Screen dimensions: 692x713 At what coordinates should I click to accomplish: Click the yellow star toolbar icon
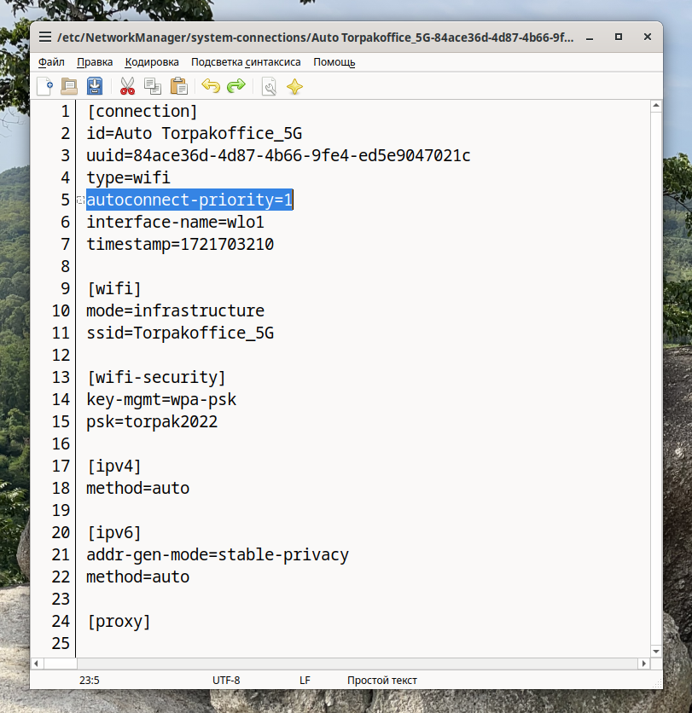point(295,86)
